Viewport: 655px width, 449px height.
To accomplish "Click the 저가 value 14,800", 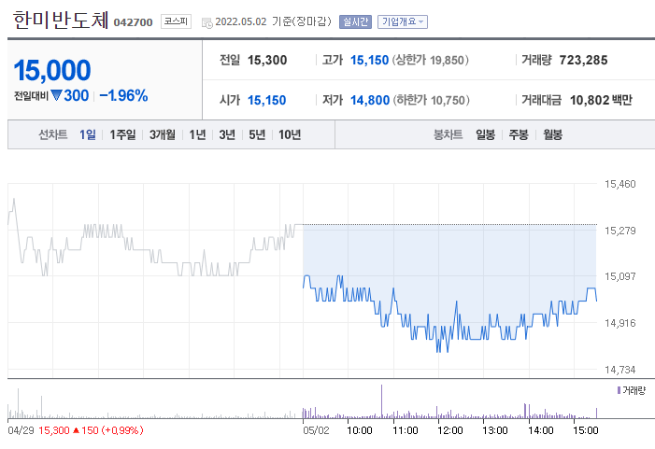I will click(x=370, y=100).
